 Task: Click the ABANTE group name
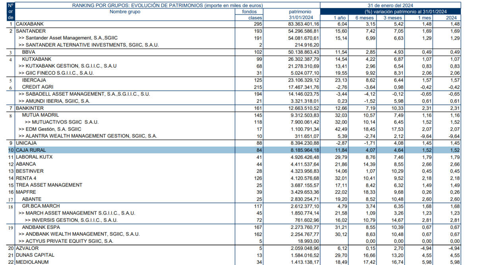coord(32,199)
